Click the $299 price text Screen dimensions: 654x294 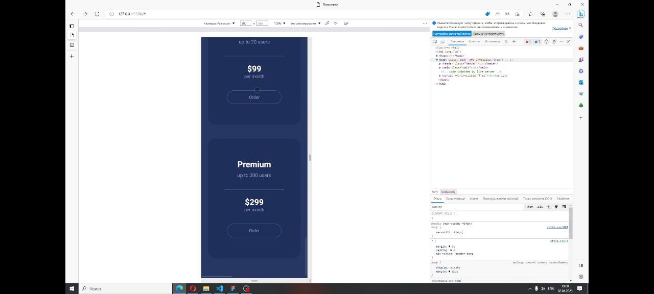coord(254,202)
